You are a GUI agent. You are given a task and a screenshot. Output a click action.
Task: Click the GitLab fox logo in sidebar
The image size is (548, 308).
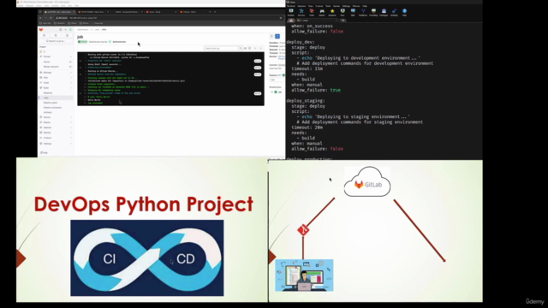(41, 30)
